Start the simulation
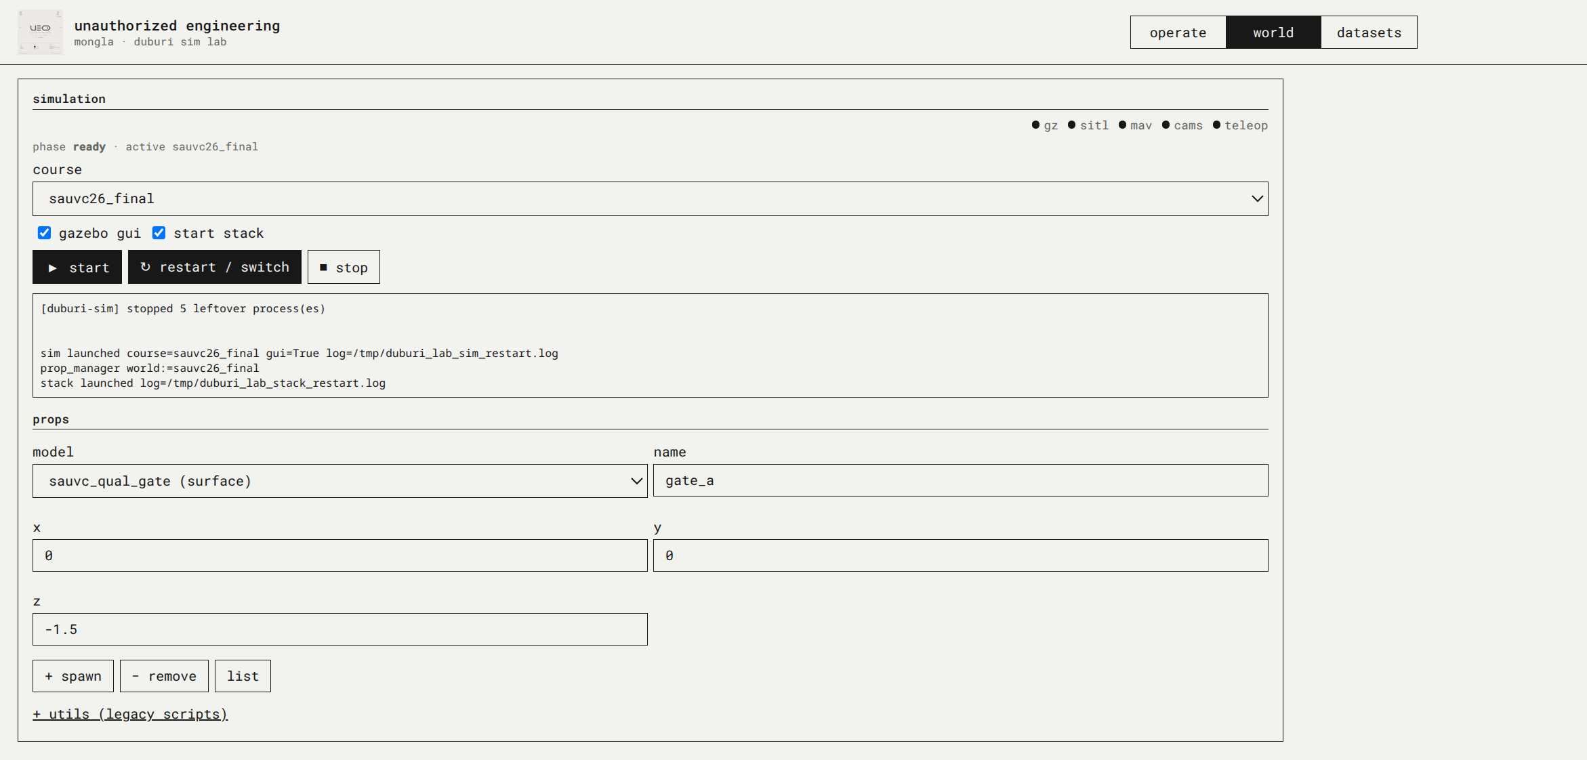The width and height of the screenshot is (1587, 760). point(77,267)
